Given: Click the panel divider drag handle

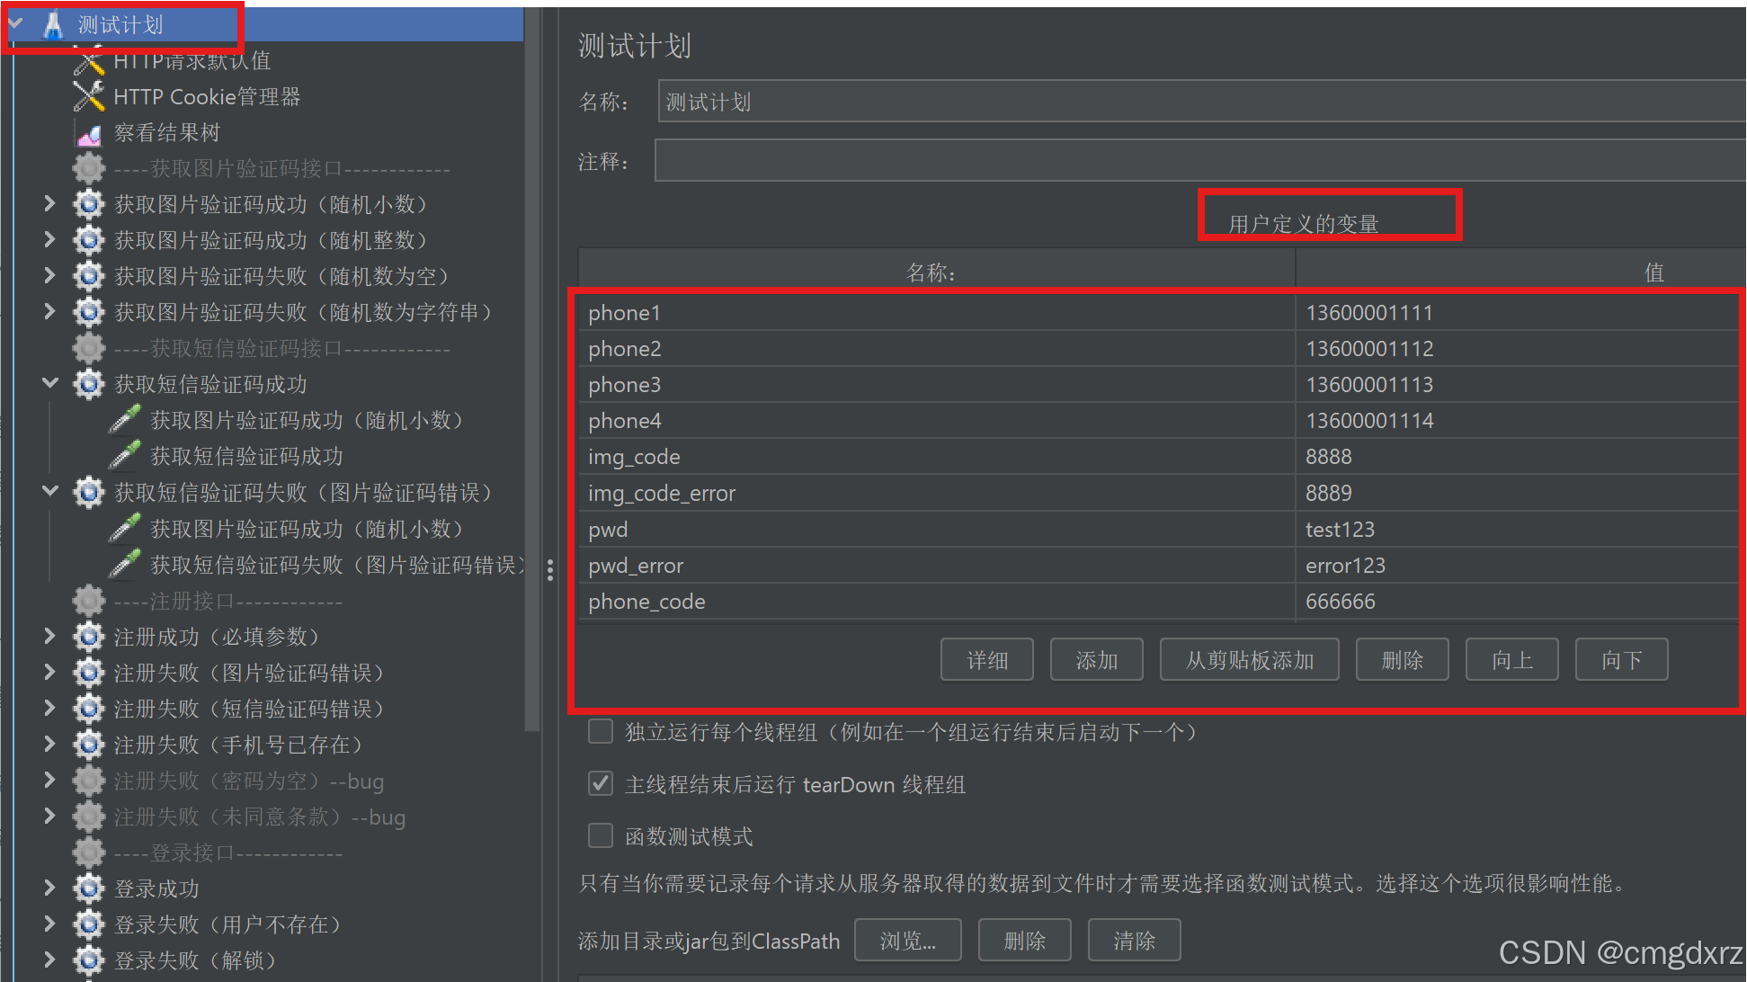Looking at the screenshot, I should click(x=549, y=570).
